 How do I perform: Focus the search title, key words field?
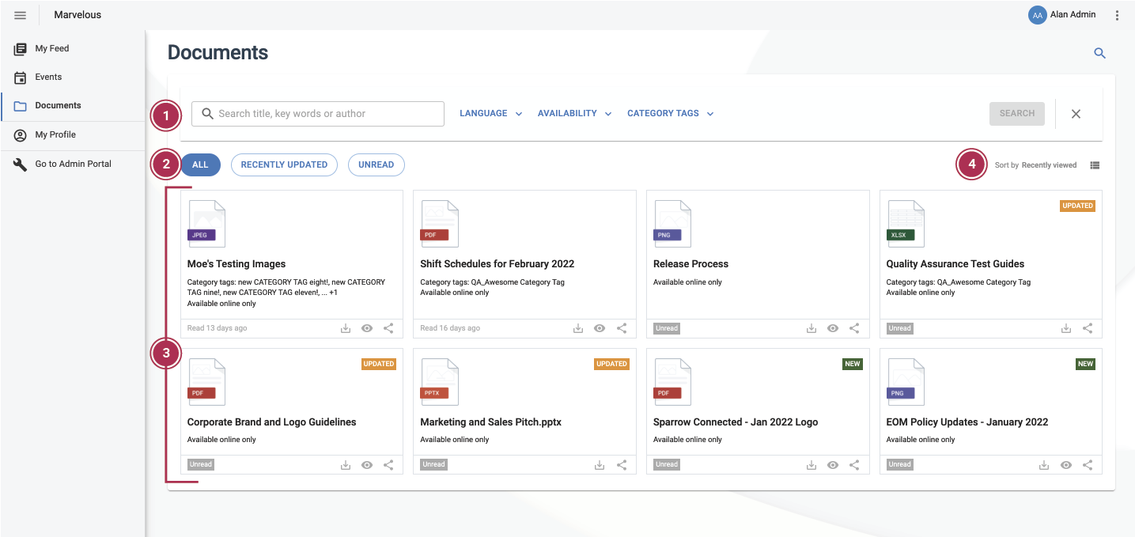coord(318,114)
